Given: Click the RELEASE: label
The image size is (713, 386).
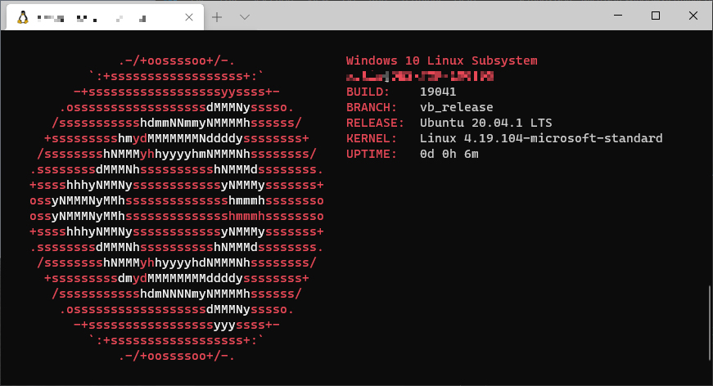Looking at the screenshot, I should 375,123.
